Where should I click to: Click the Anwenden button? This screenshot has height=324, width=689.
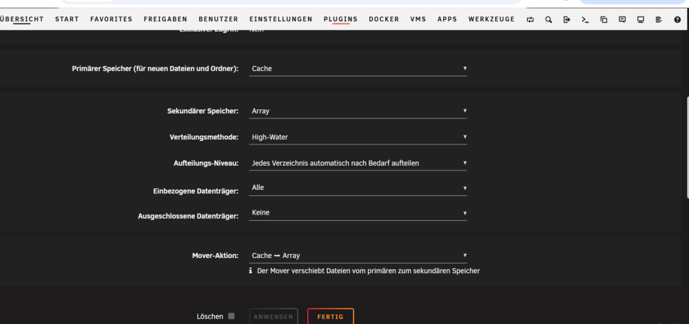click(274, 316)
